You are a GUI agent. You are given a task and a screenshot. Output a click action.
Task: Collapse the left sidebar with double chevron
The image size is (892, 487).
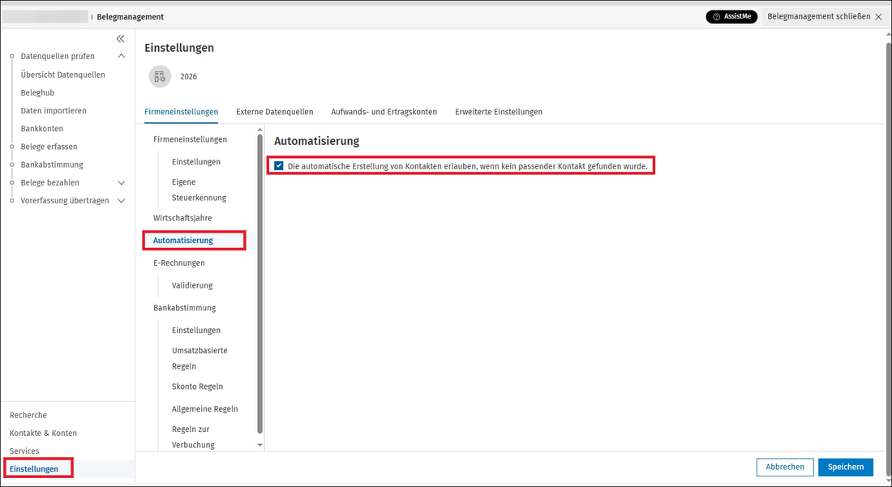pos(120,39)
